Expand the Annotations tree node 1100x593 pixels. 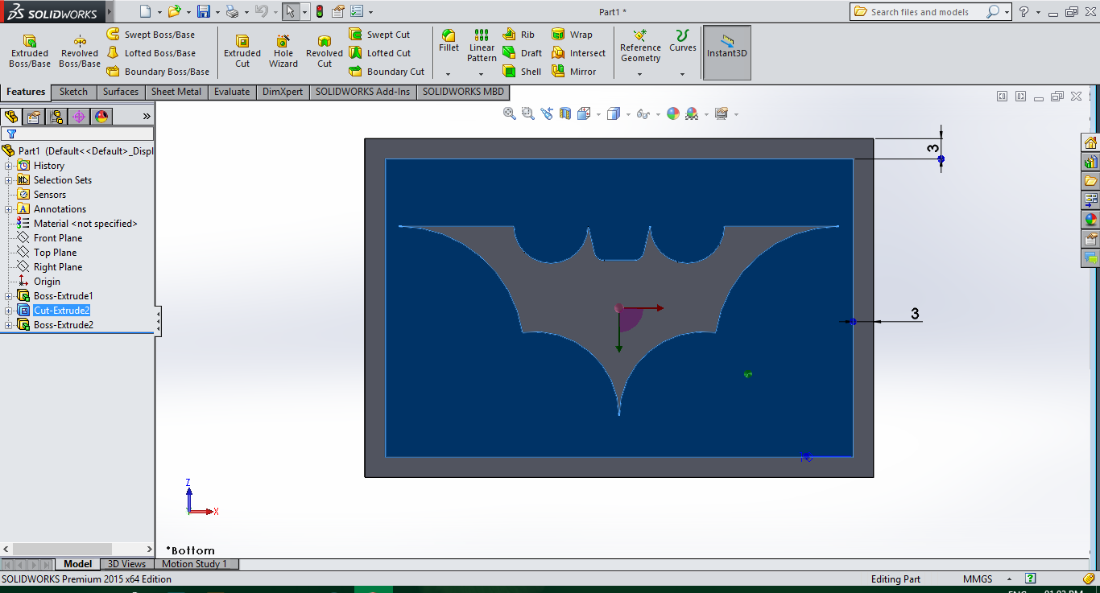coord(9,209)
